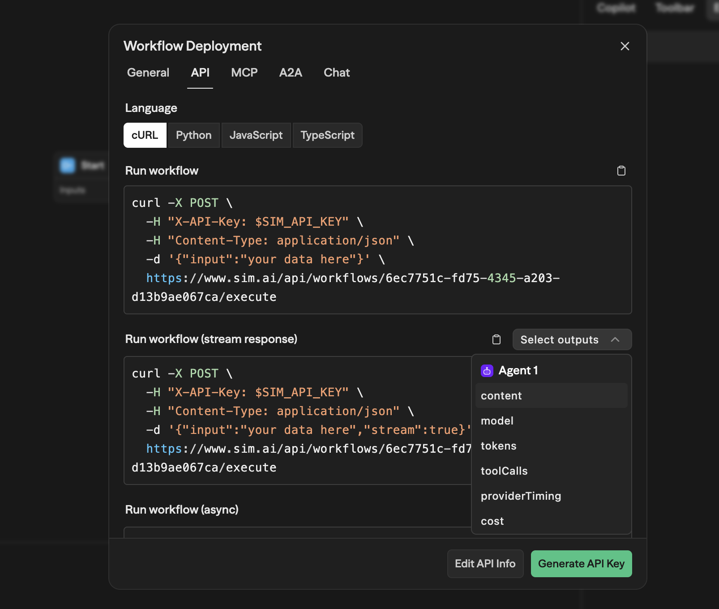Toggle the tokens output option
This screenshot has height=609, width=719.
tap(499, 446)
